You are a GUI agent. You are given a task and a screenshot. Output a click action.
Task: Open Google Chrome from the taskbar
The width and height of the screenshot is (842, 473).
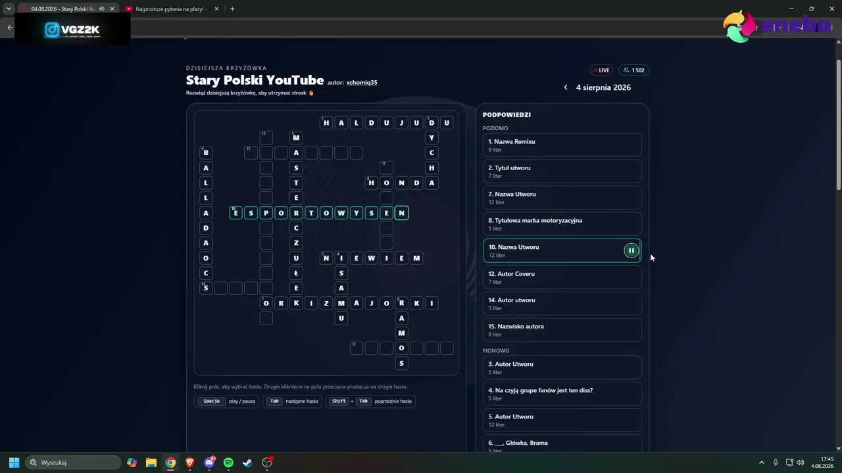[x=170, y=462]
